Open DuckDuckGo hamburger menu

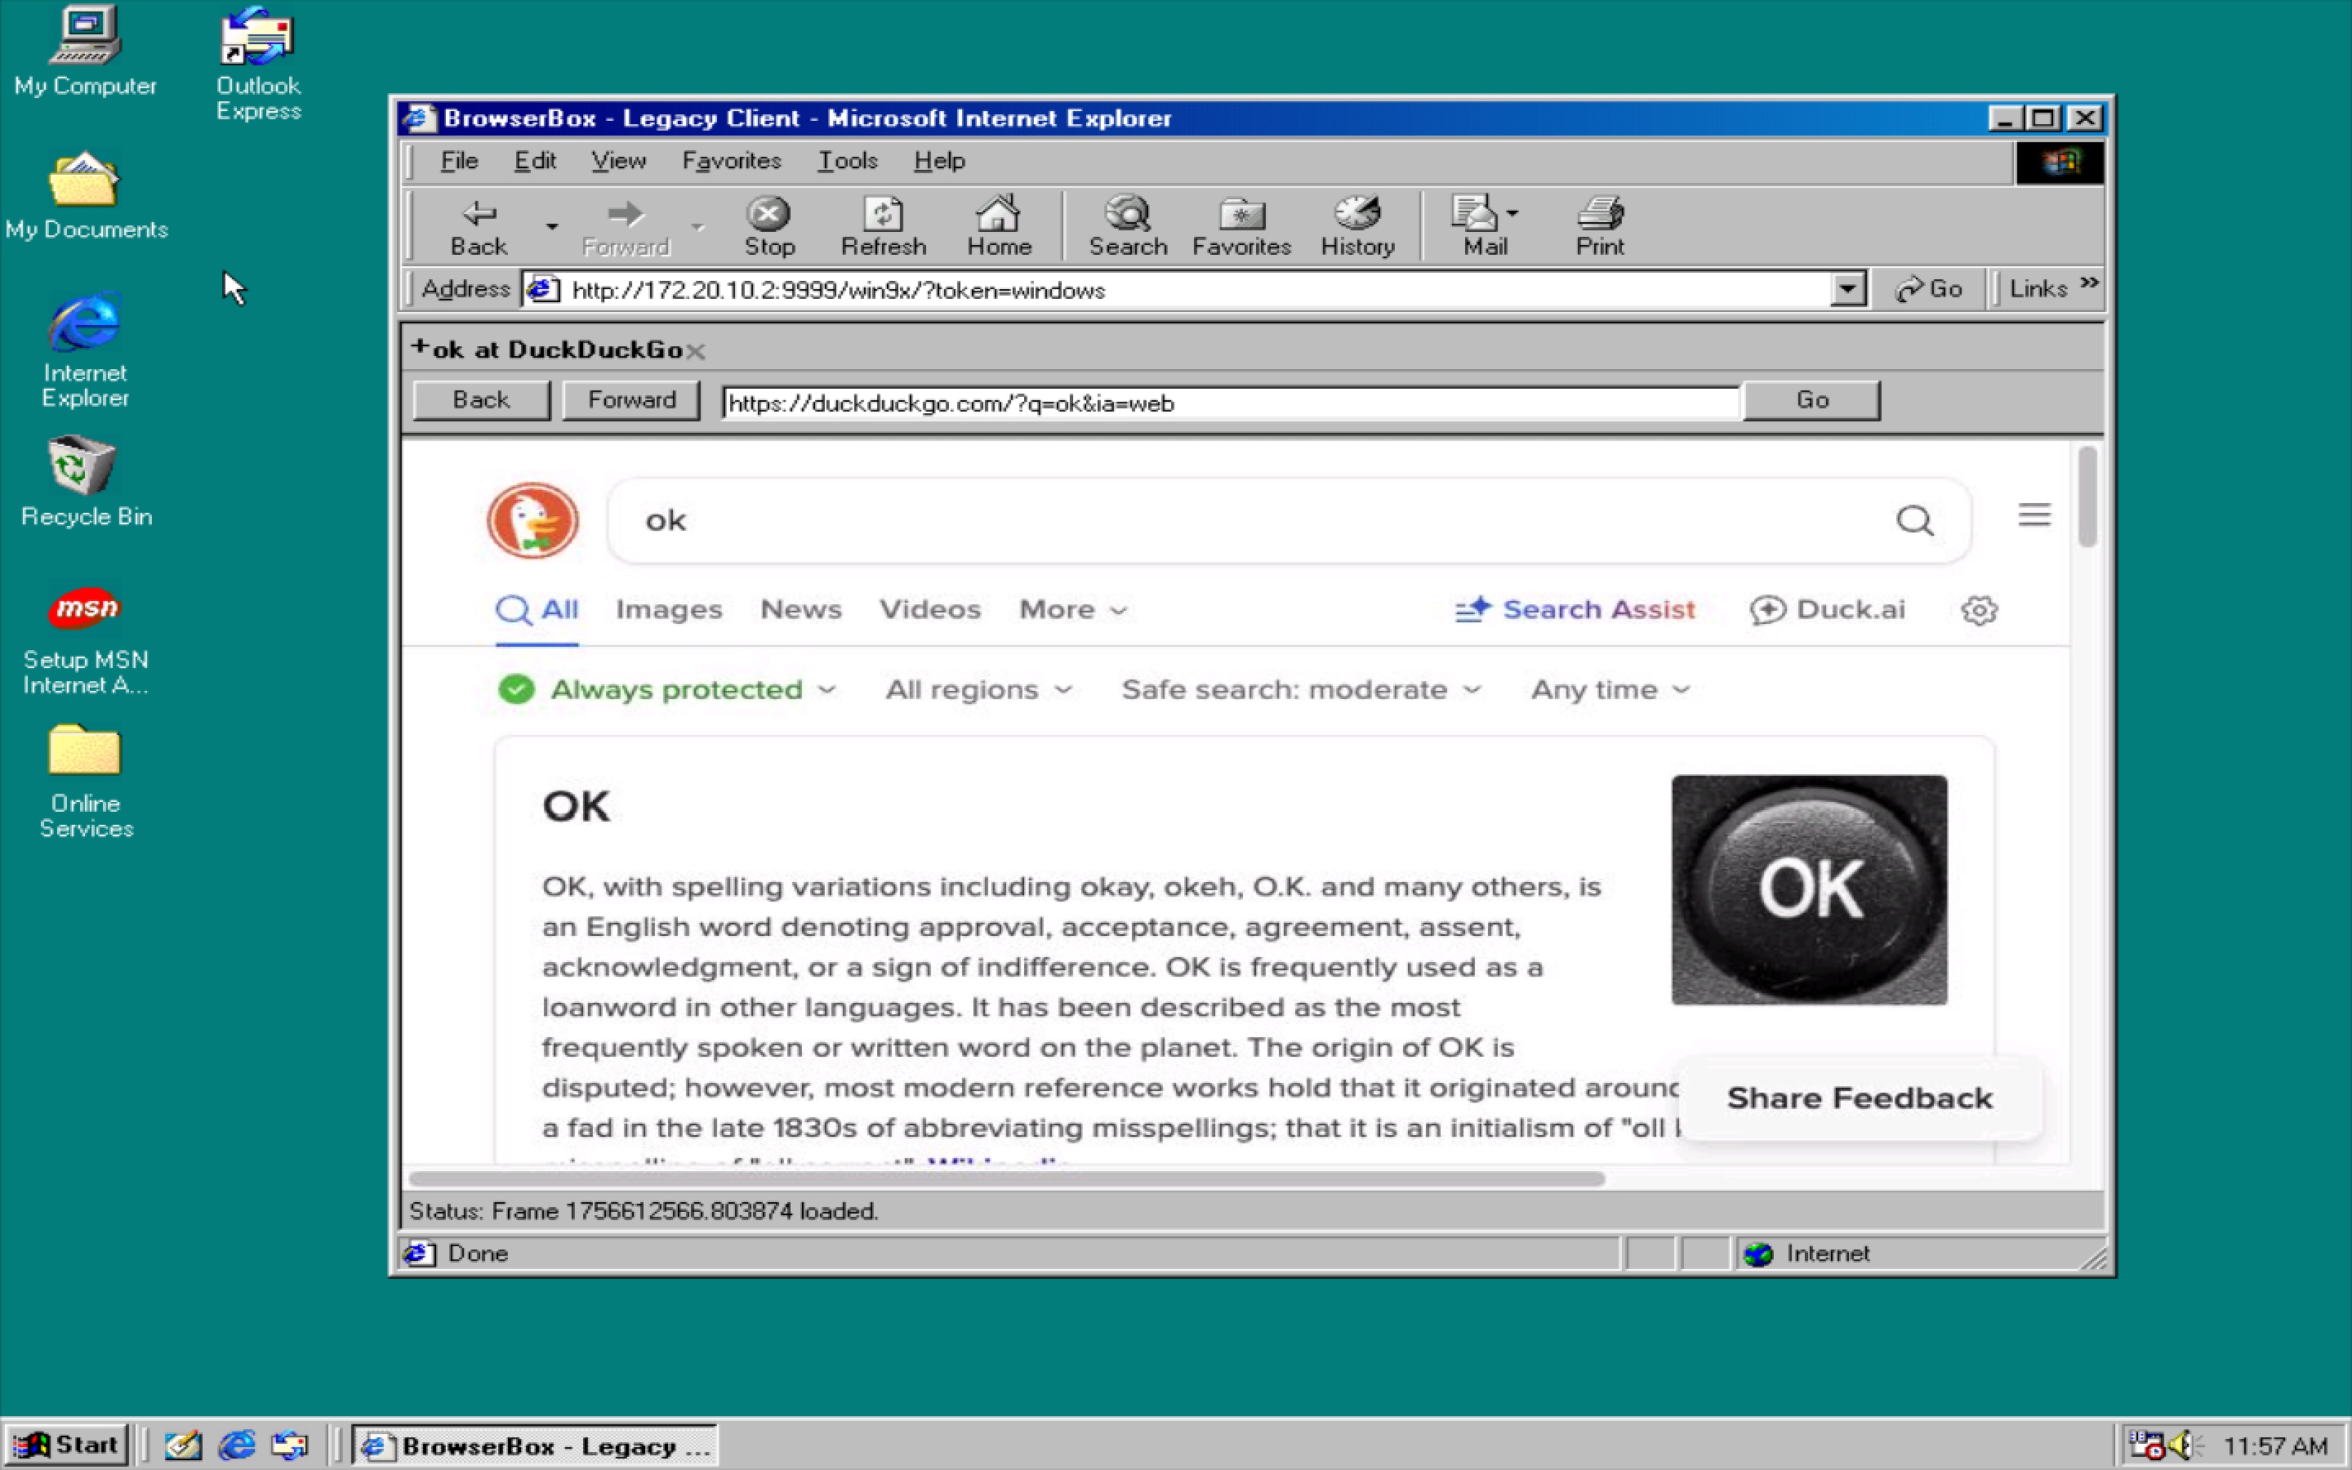tap(2034, 514)
